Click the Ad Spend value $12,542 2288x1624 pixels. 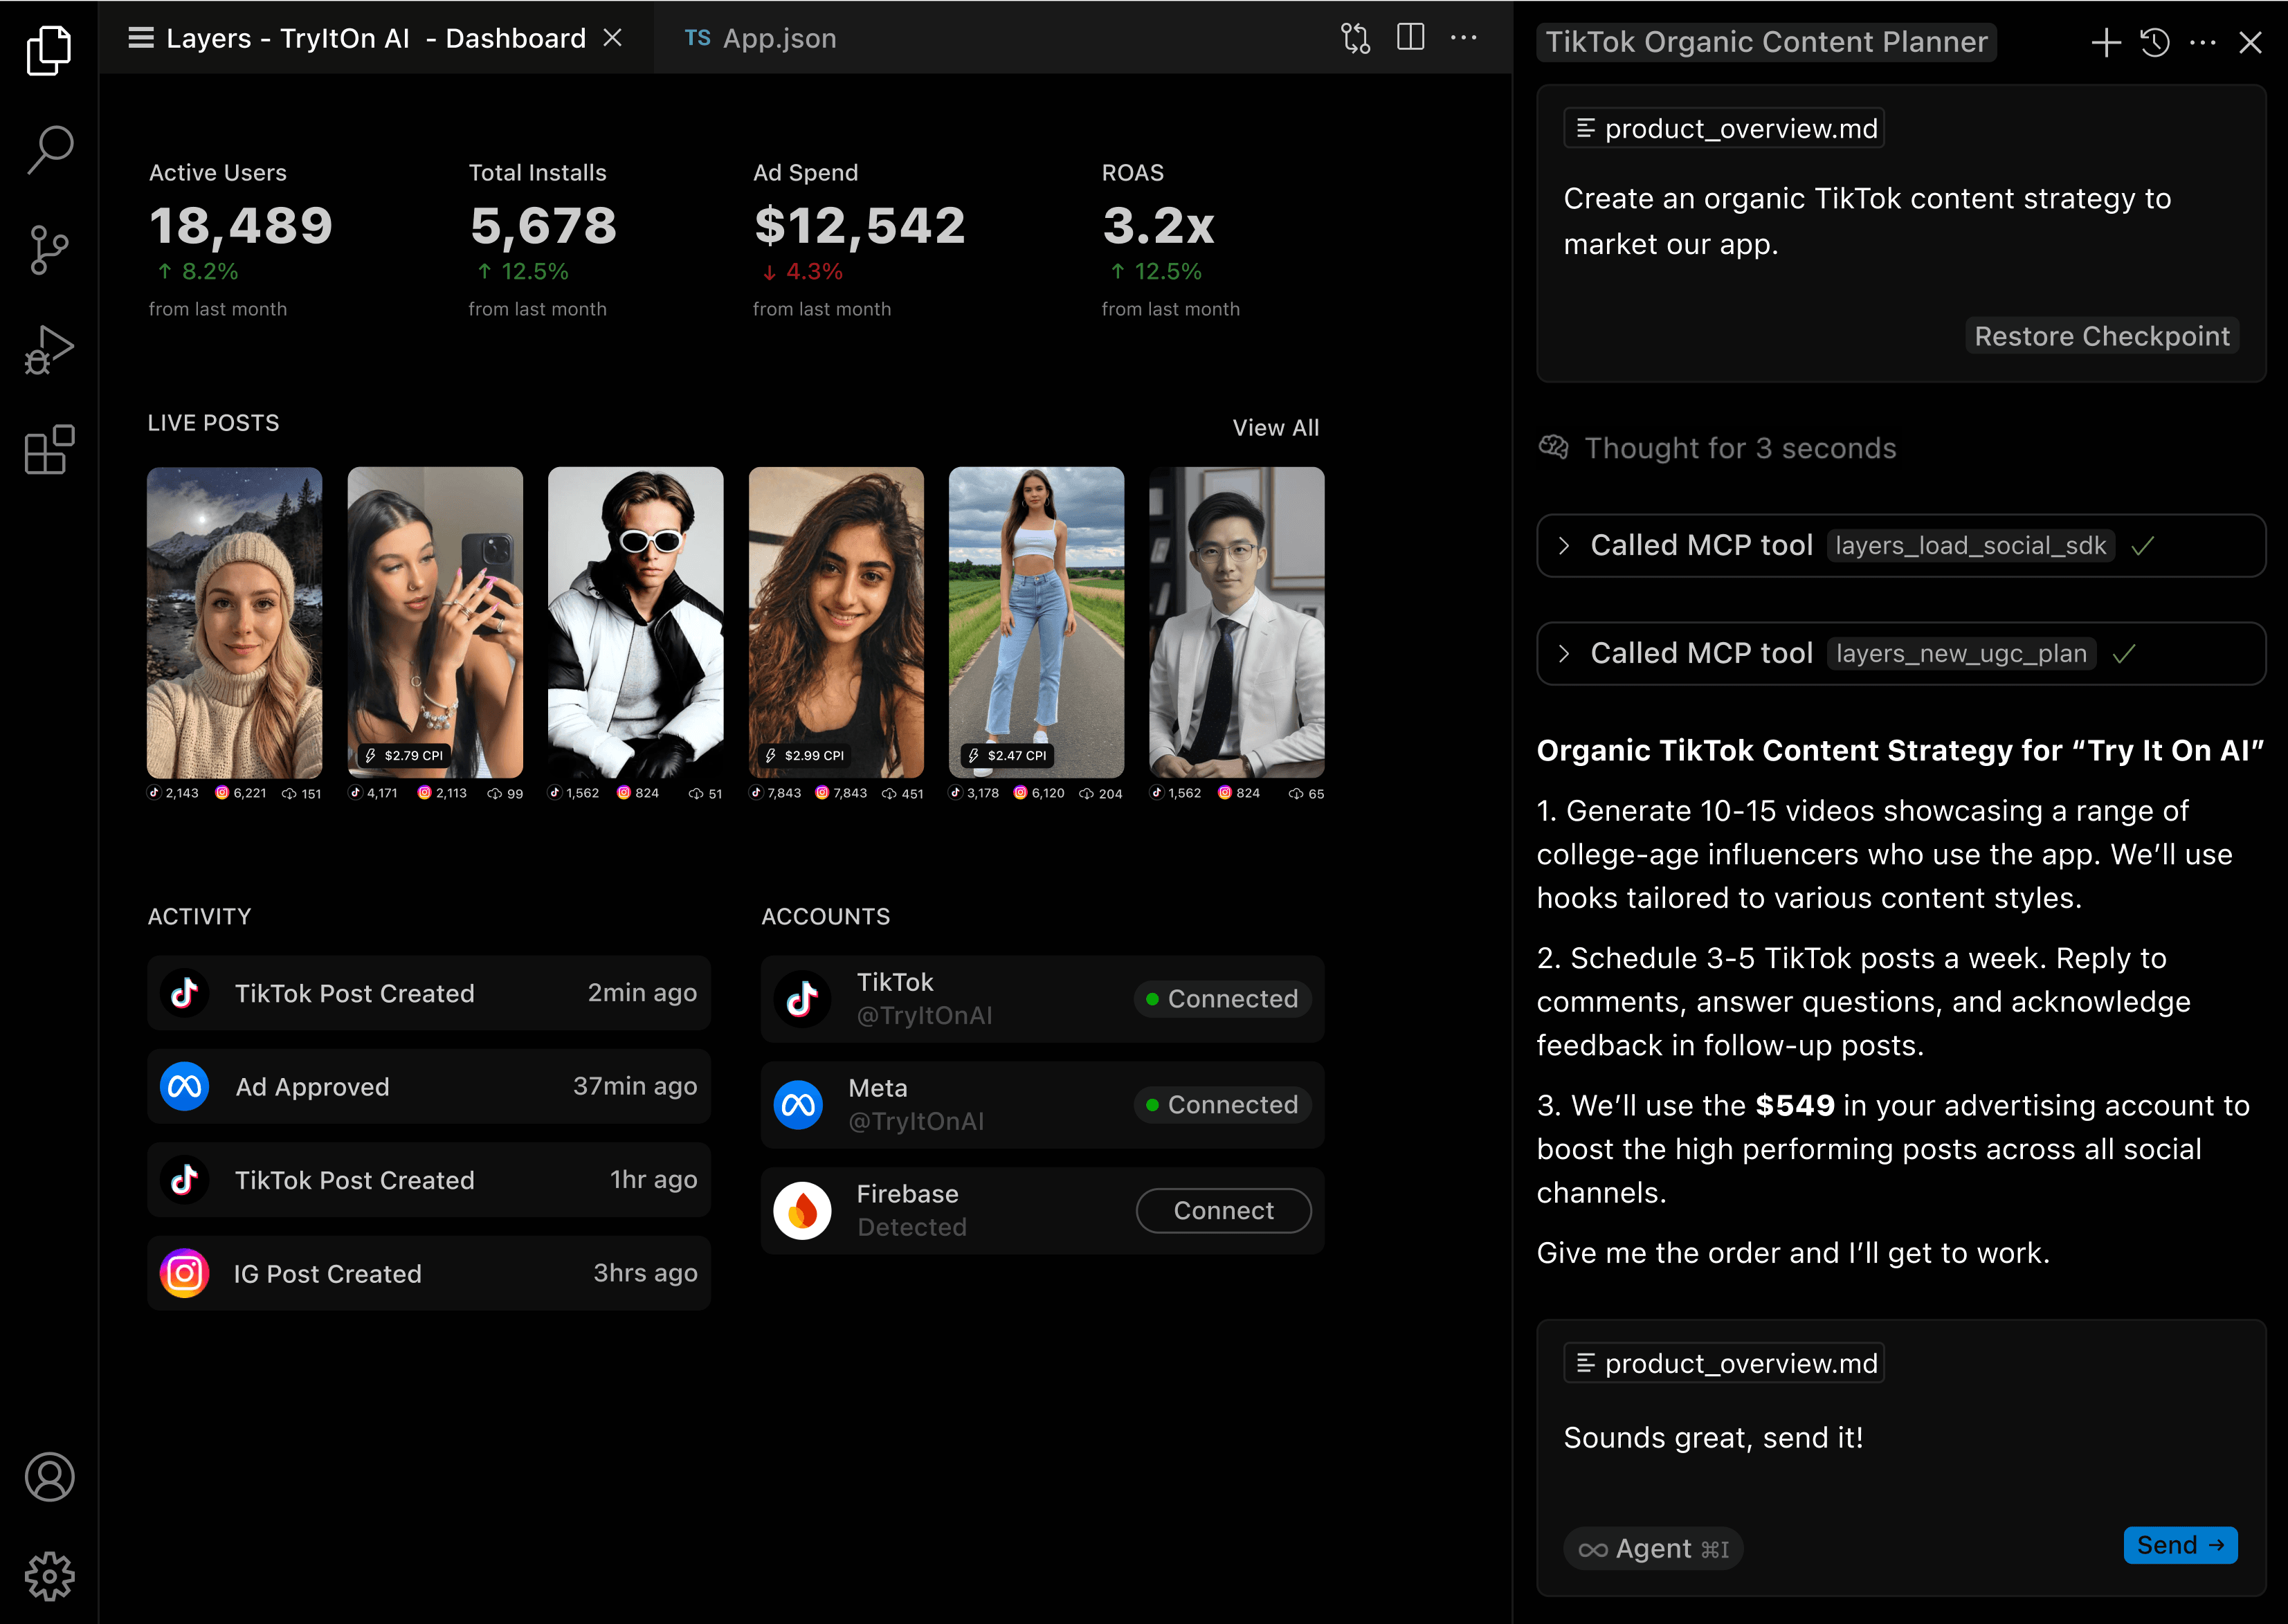860,226
